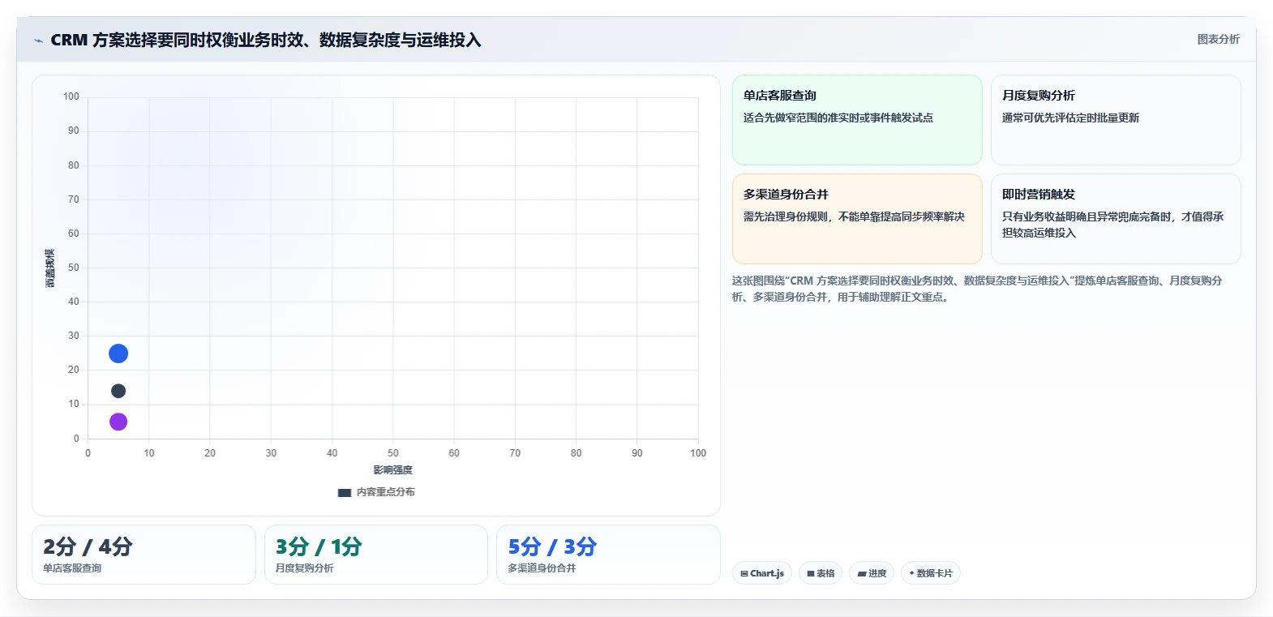Image resolution: width=1273 pixels, height=617 pixels.
Task: Click the y-axis tick label 30
Action: click(74, 336)
